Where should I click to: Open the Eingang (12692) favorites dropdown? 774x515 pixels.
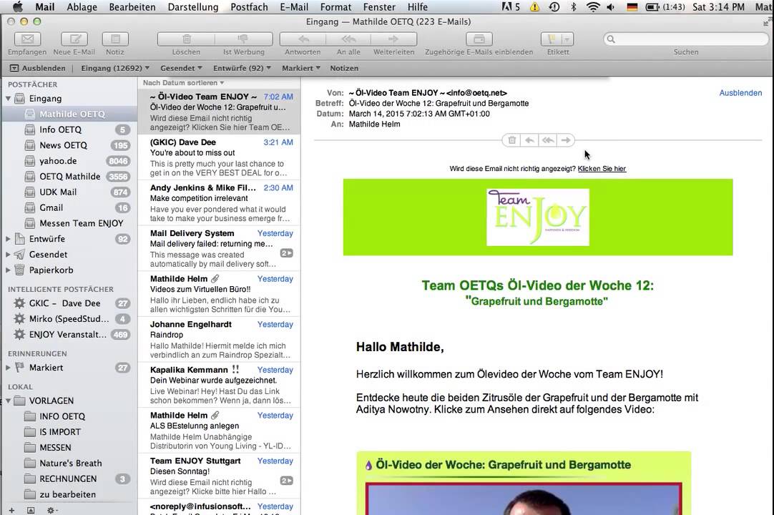point(115,68)
